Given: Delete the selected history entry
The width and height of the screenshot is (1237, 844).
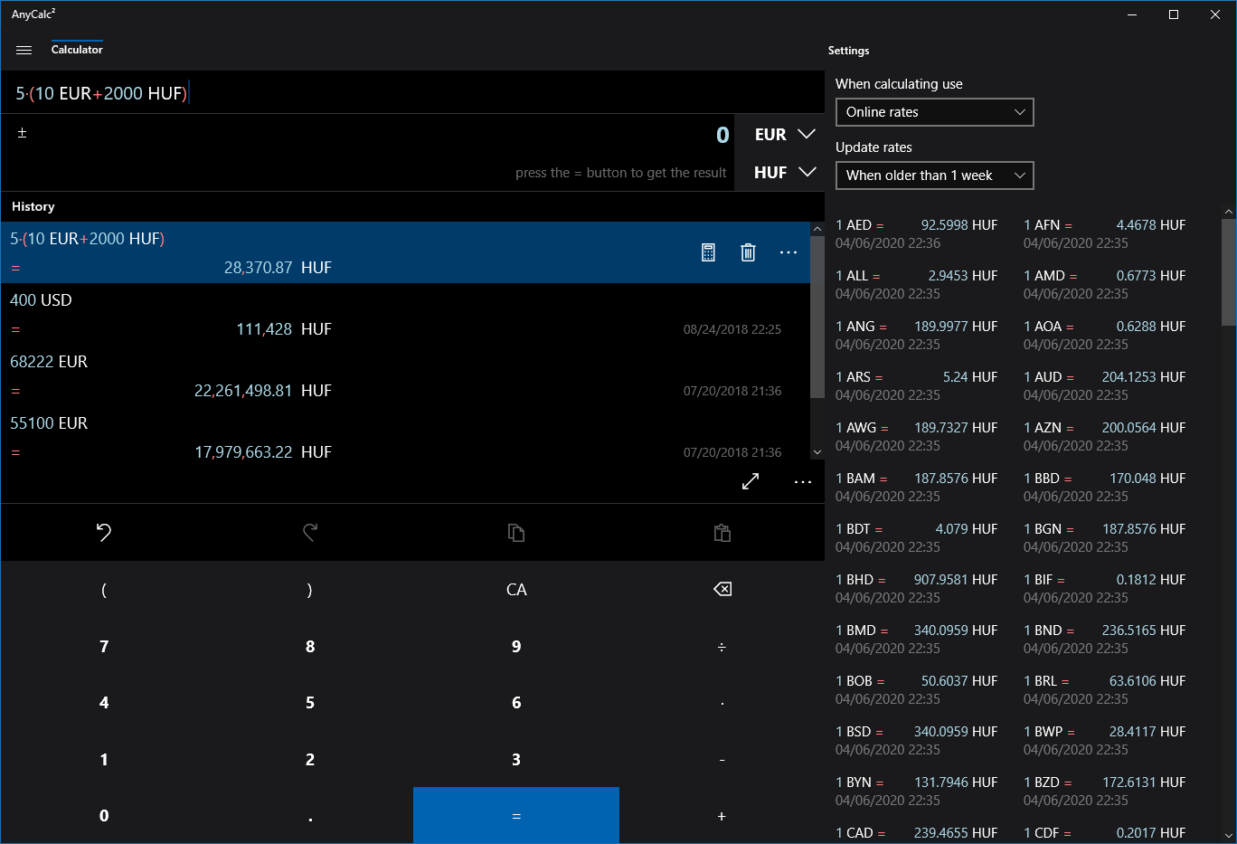Looking at the screenshot, I should (748, 252).
